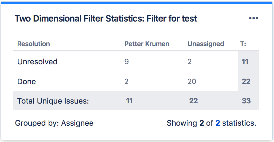Select the Unresolved row label
274x142 pixels.
(37, 62)
